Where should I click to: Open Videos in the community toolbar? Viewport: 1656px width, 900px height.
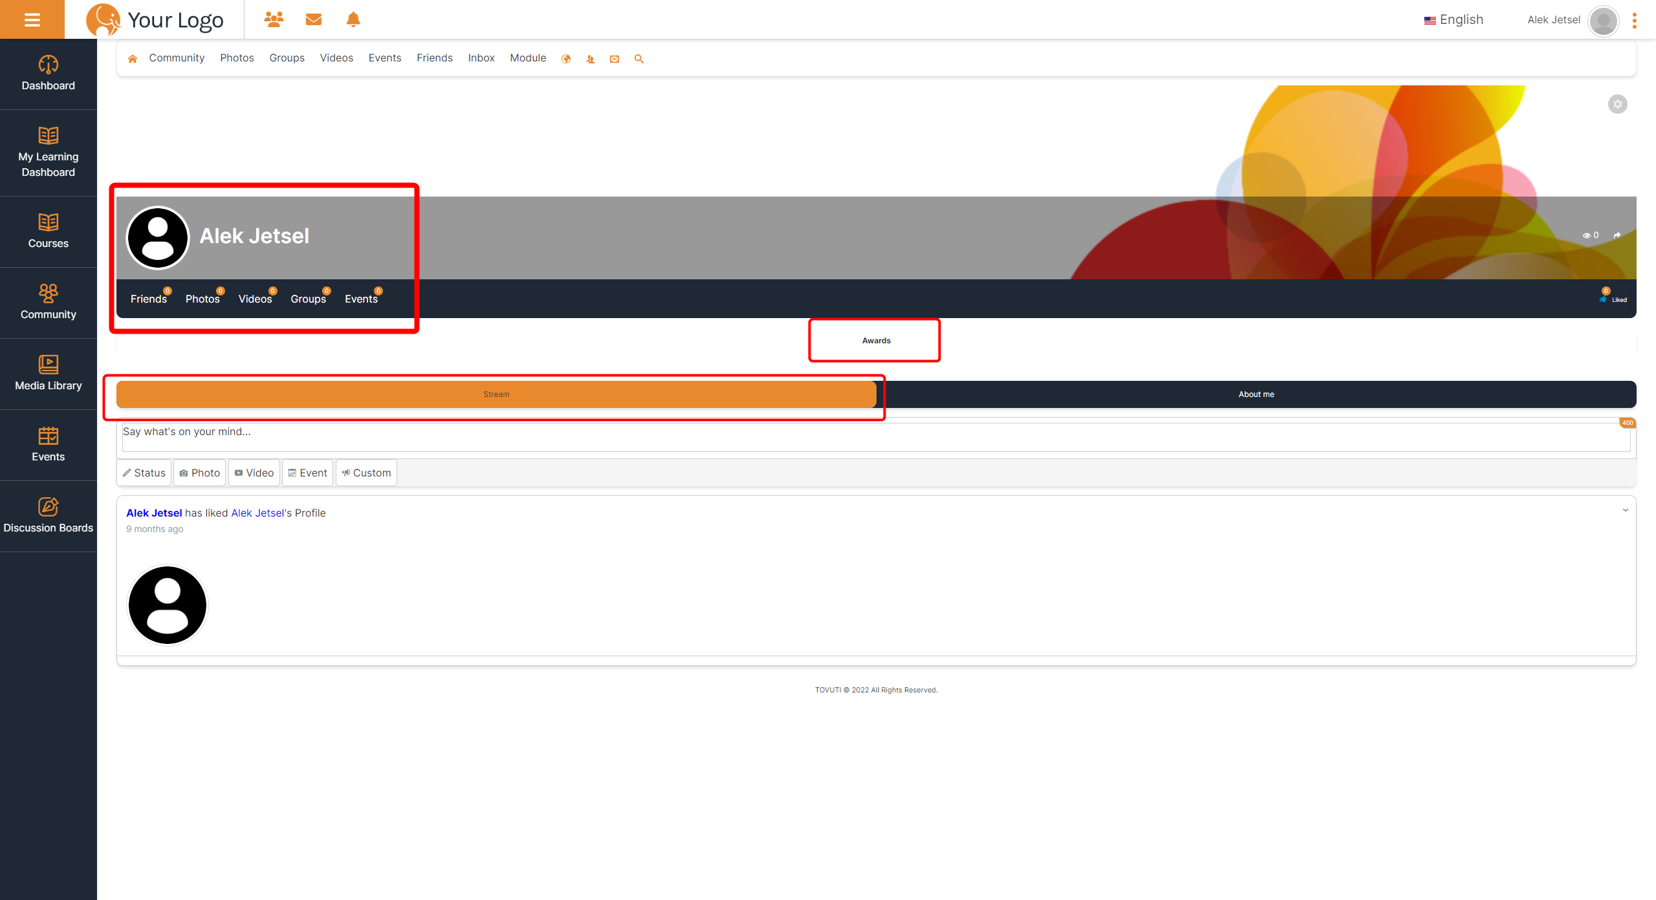[336, 58]
